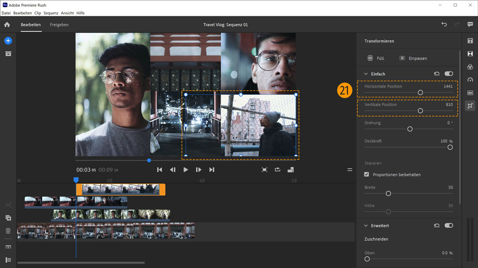
Task: Uncheck Proportionen beibehalten checkbox
Action: click(x=367, y=175)
